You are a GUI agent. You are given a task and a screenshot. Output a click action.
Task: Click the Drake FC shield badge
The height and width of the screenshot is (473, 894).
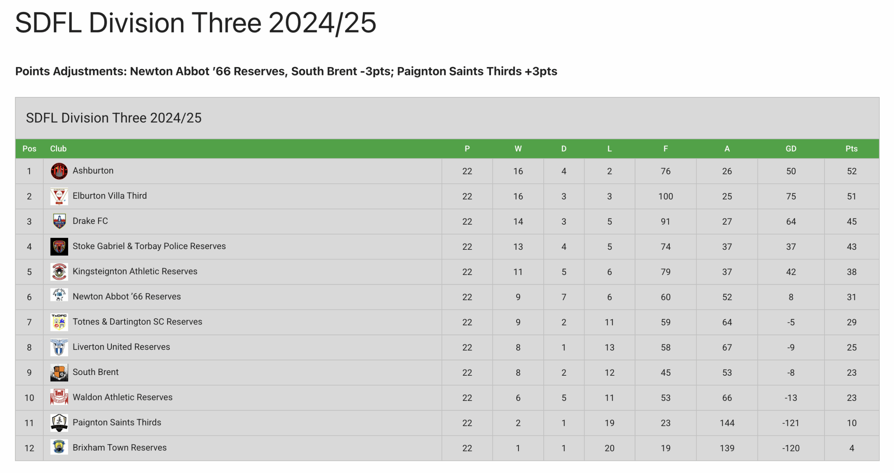click(59, 221)
